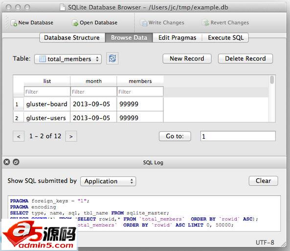Click the window resize grip corner
Image resolution: width=290 pixels, height=251 pixels.
pyautogui.click(x=284, y=244)
